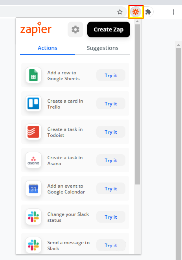This screenshot has height=260, width=182.
Task: Try it for Create a task in Todoist
Action: pos(111,132)
